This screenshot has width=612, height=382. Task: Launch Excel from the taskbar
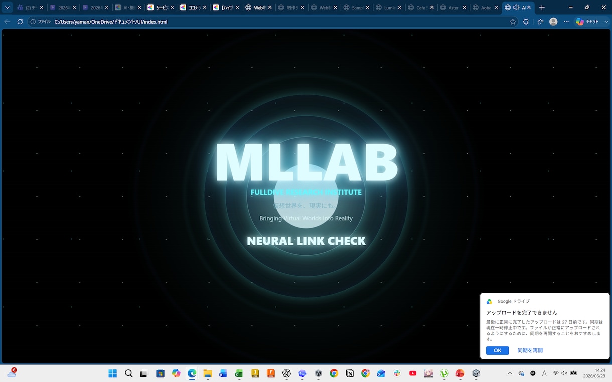click(239, 373)
